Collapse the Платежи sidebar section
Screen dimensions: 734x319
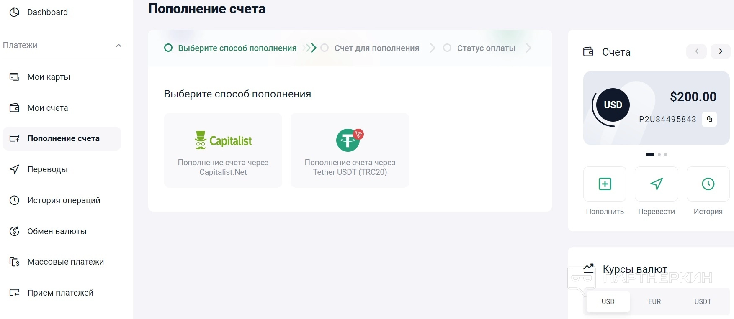[x=118, y=46]
